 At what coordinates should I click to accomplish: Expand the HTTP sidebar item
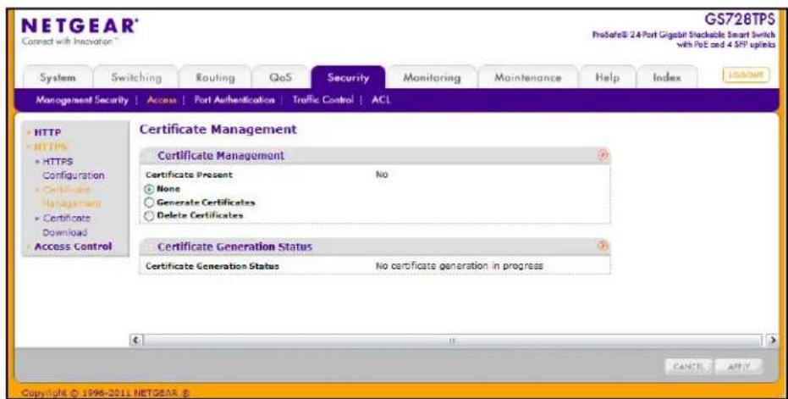(47, 132)
